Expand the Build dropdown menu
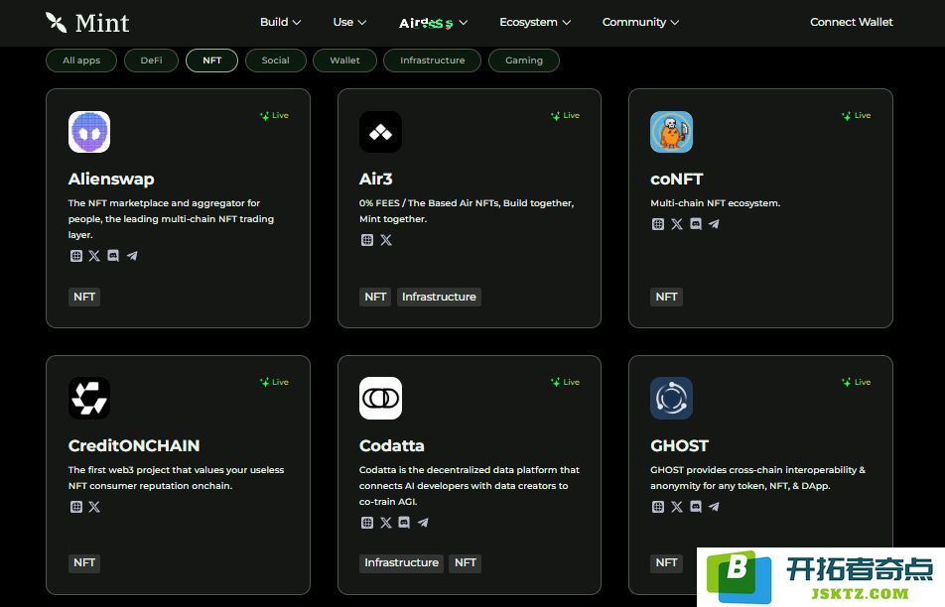This screenshot has width=945, height=607. (280, 22)
